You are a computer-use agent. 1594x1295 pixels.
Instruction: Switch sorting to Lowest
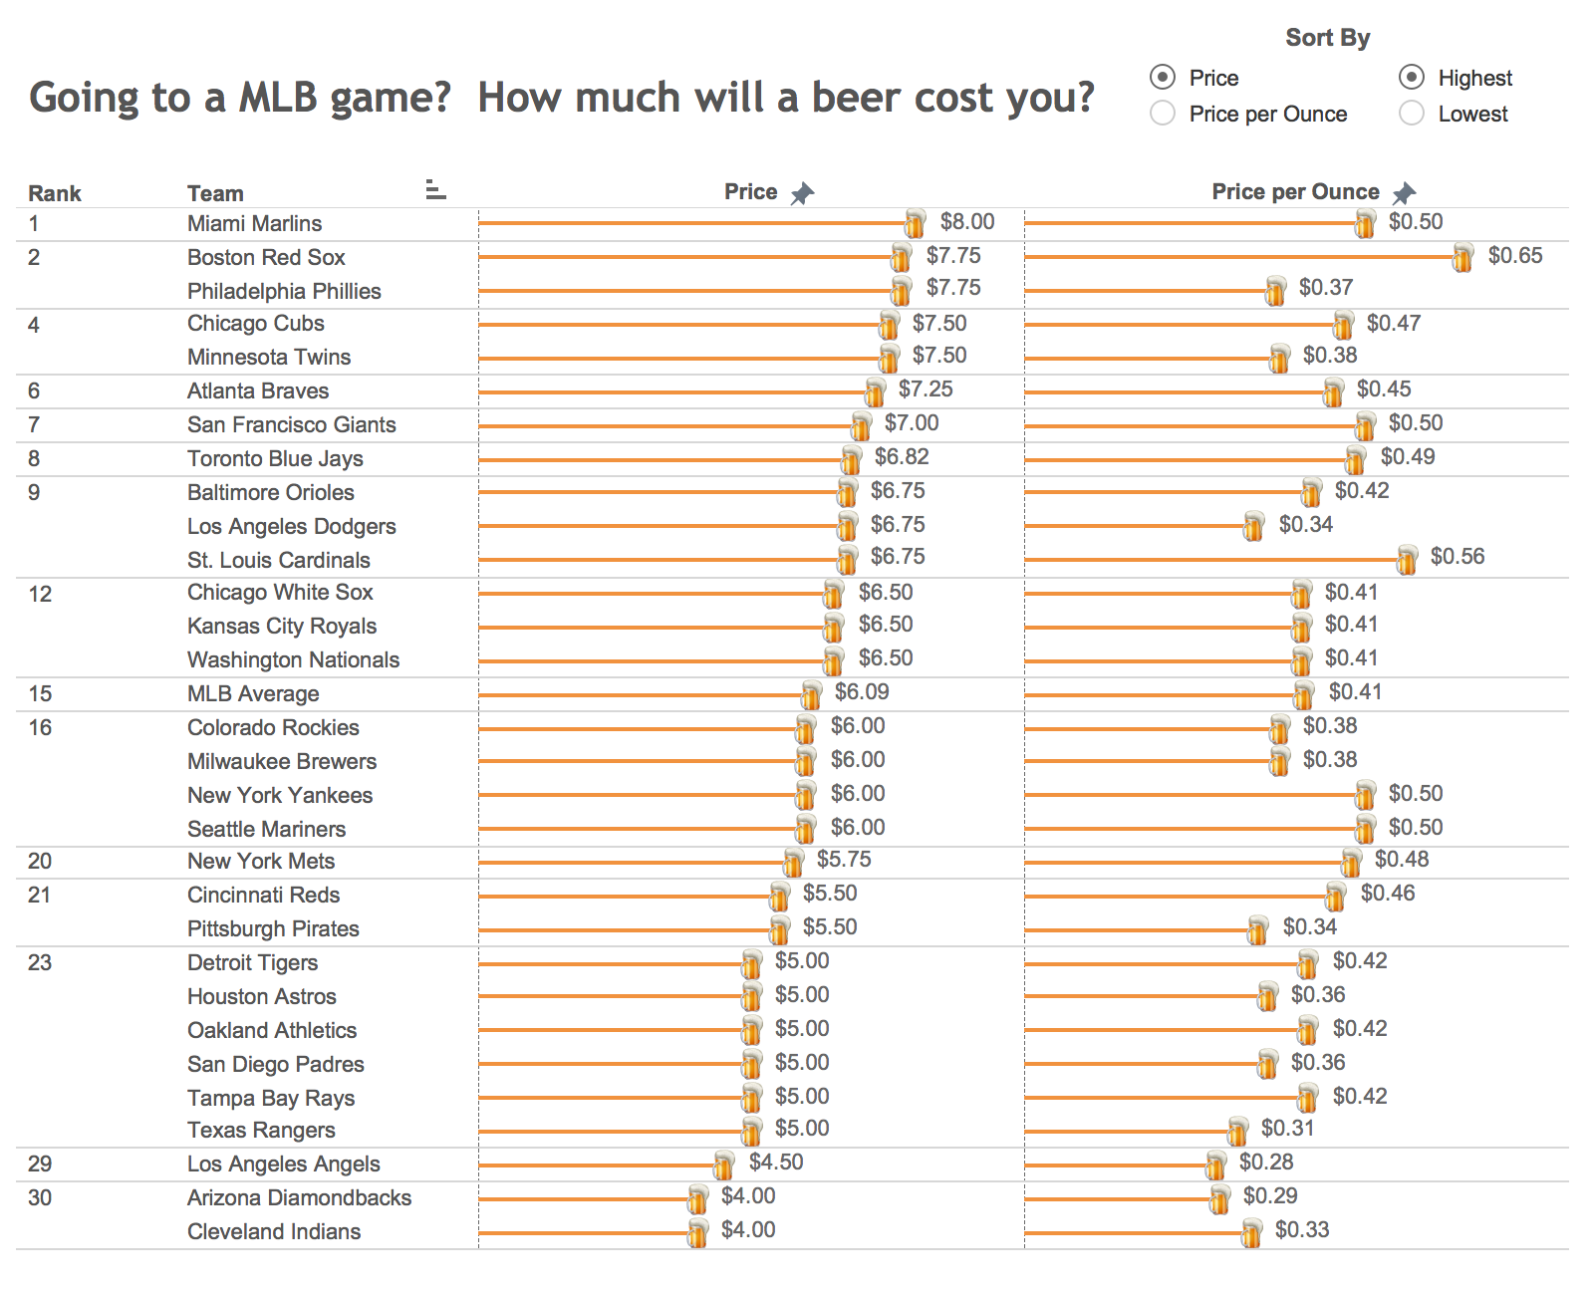point(1411,114)
